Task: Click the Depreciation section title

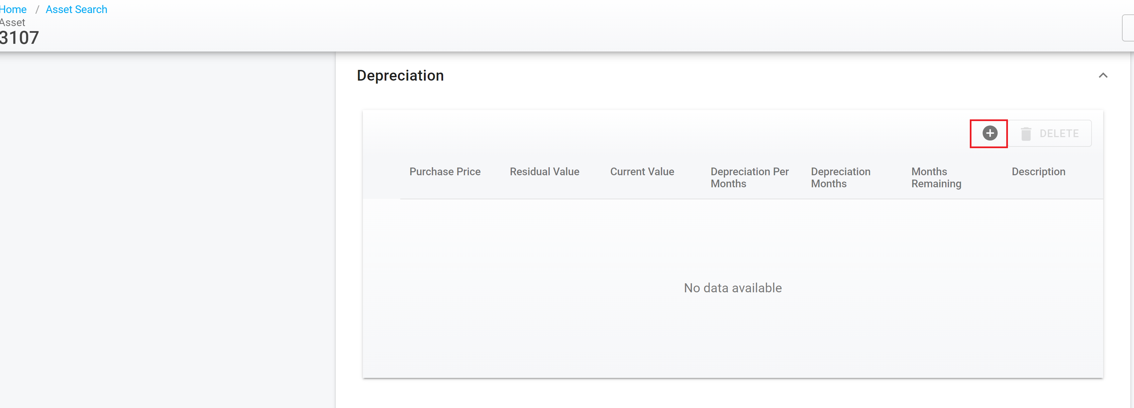Action: [x=400, y=75]
